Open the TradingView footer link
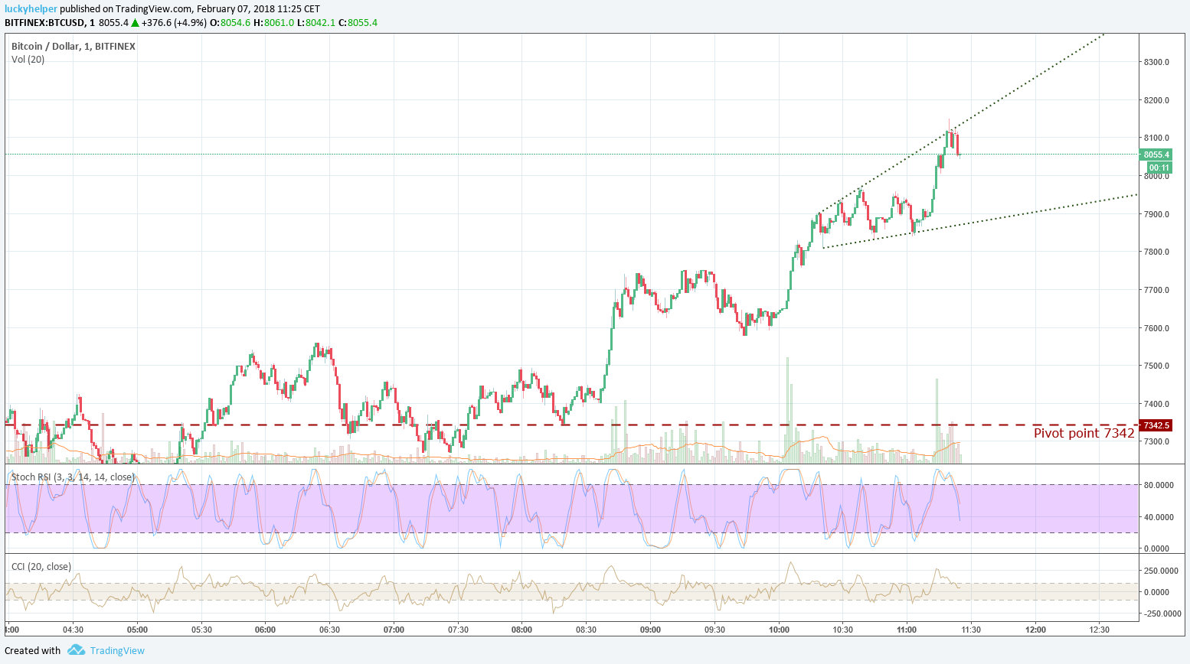 [117, 651]
